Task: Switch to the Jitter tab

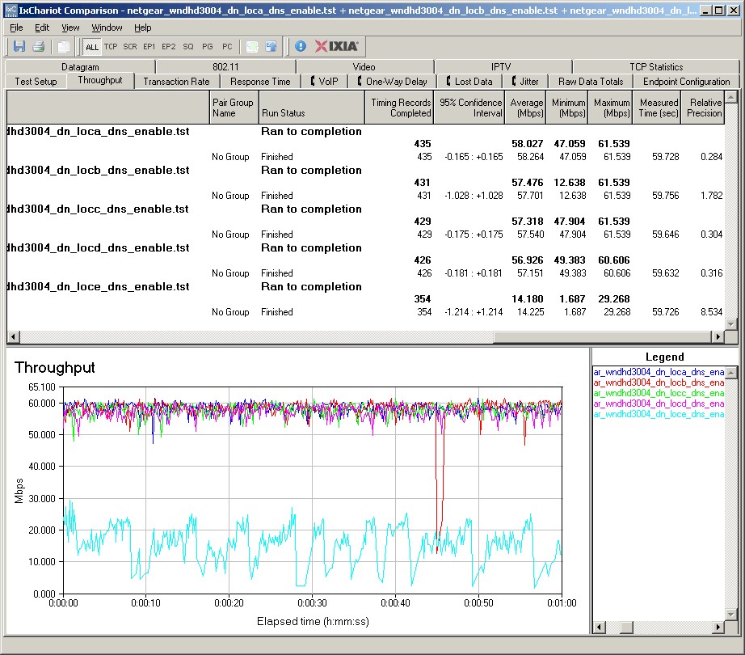Action: click(525, 82)
